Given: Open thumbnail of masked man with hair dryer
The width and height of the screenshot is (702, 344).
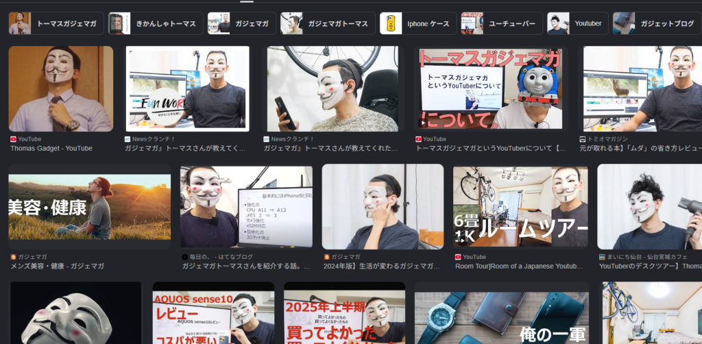Looking at the screenshot, I should coord(650,207).
